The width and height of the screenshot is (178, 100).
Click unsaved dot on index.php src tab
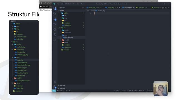coord(119,7)
